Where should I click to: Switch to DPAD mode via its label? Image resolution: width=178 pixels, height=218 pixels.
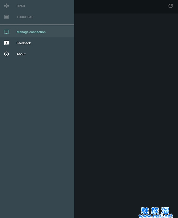tap(21, 6)
